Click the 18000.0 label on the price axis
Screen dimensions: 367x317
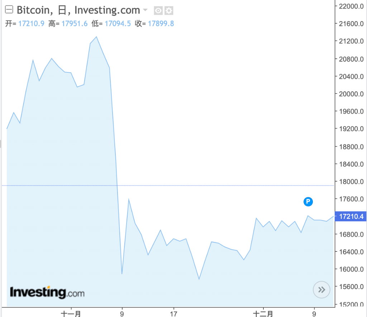351,182
